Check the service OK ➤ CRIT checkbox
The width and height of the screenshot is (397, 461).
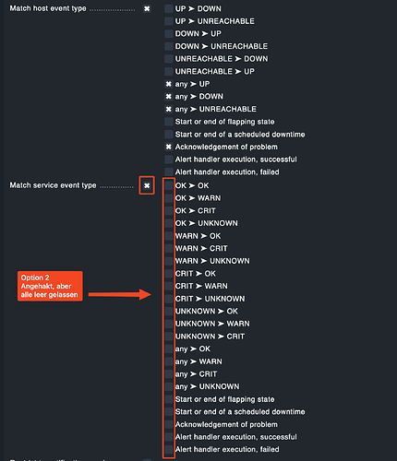(169, 211)
